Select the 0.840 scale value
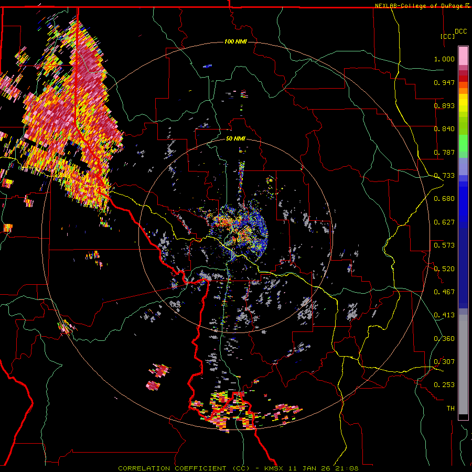Screen dimensions: 472x472 point(444,129)
